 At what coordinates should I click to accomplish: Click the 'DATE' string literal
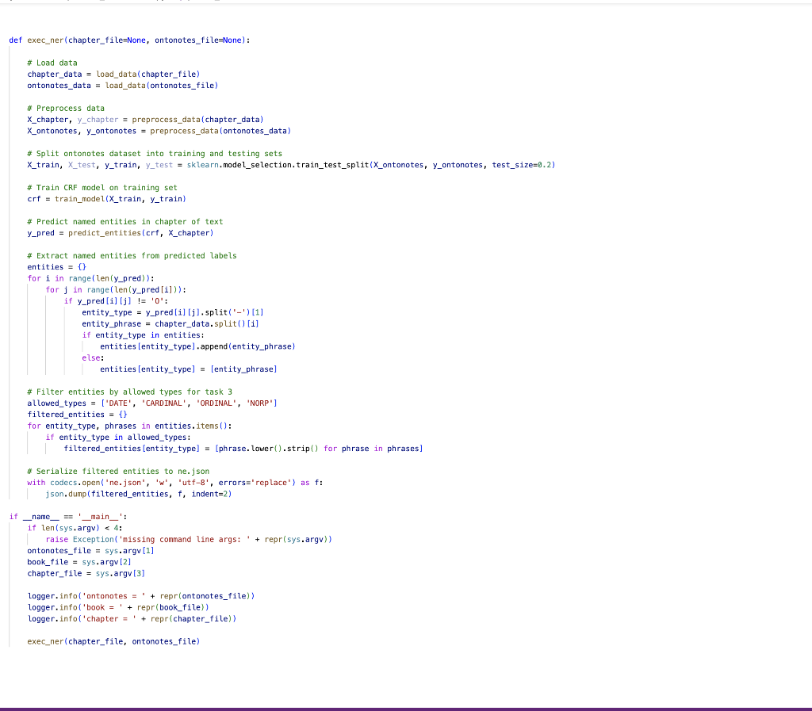[118, 403]
